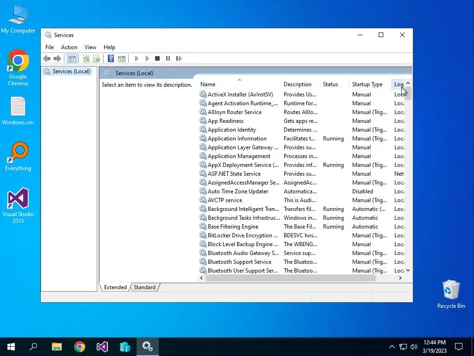Click the list's scroll up arrow
474x356 pixels.
pos(408,83)
